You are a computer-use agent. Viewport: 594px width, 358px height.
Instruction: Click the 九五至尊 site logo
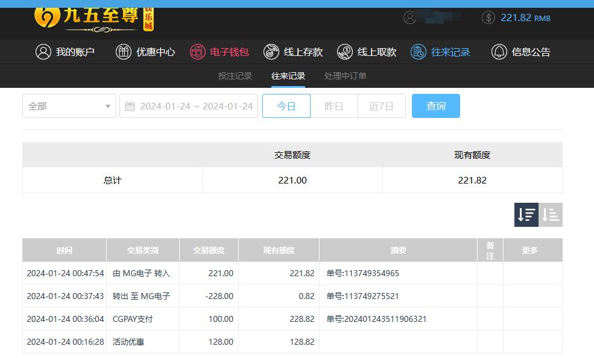(94, 17)
